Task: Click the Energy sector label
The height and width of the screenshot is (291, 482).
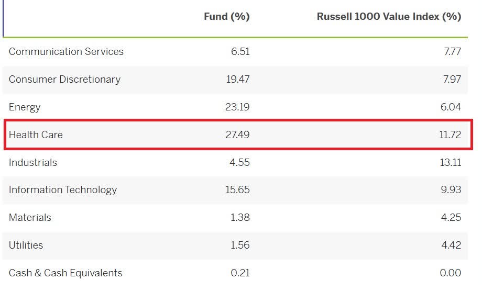Action: [x=25, y=107]
